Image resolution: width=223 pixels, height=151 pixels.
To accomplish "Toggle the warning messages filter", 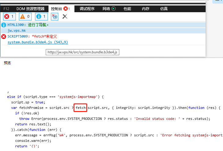I will click(25, 16).
